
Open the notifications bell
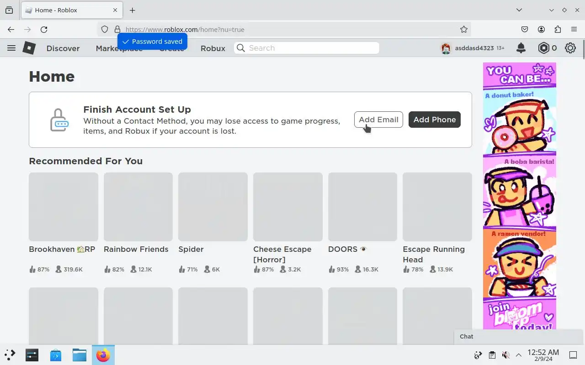pos(521,48)
